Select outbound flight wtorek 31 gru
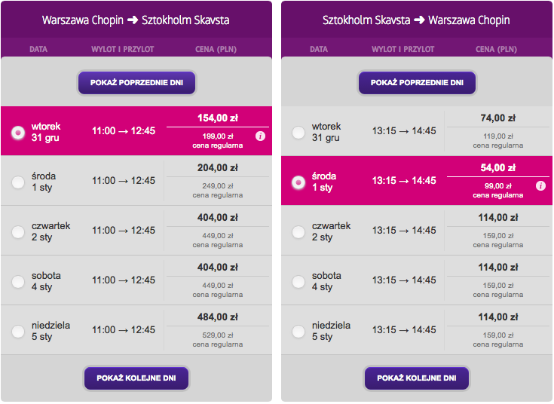Viewport: 554px width, 404px height. point(18,132)
